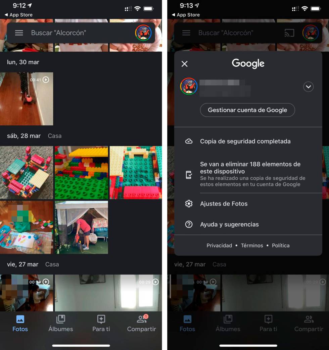
Task: Play the 00:39 video from vie, 27 mar in left screen
Action: (27, 293)
